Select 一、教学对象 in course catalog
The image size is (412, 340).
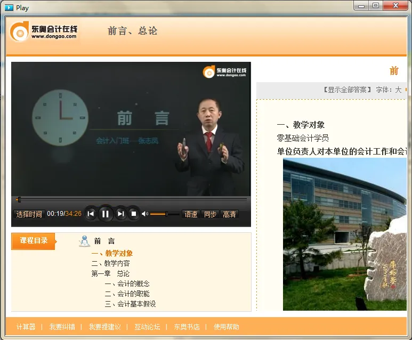pos(112,253)
